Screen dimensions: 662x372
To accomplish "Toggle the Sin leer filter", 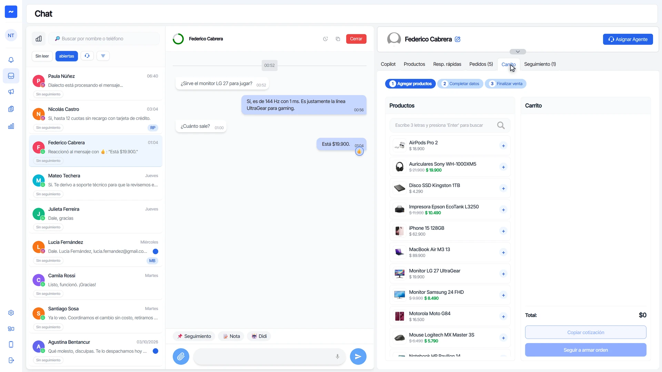I will click(x=42, y=56).
